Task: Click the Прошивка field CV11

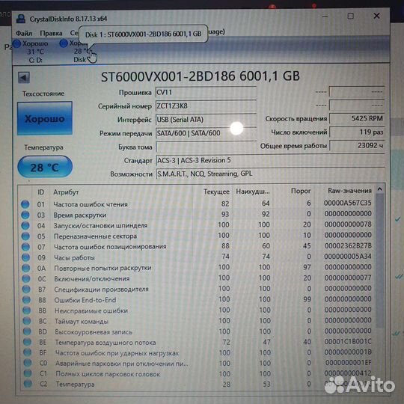Action: [x=206, y=92]
